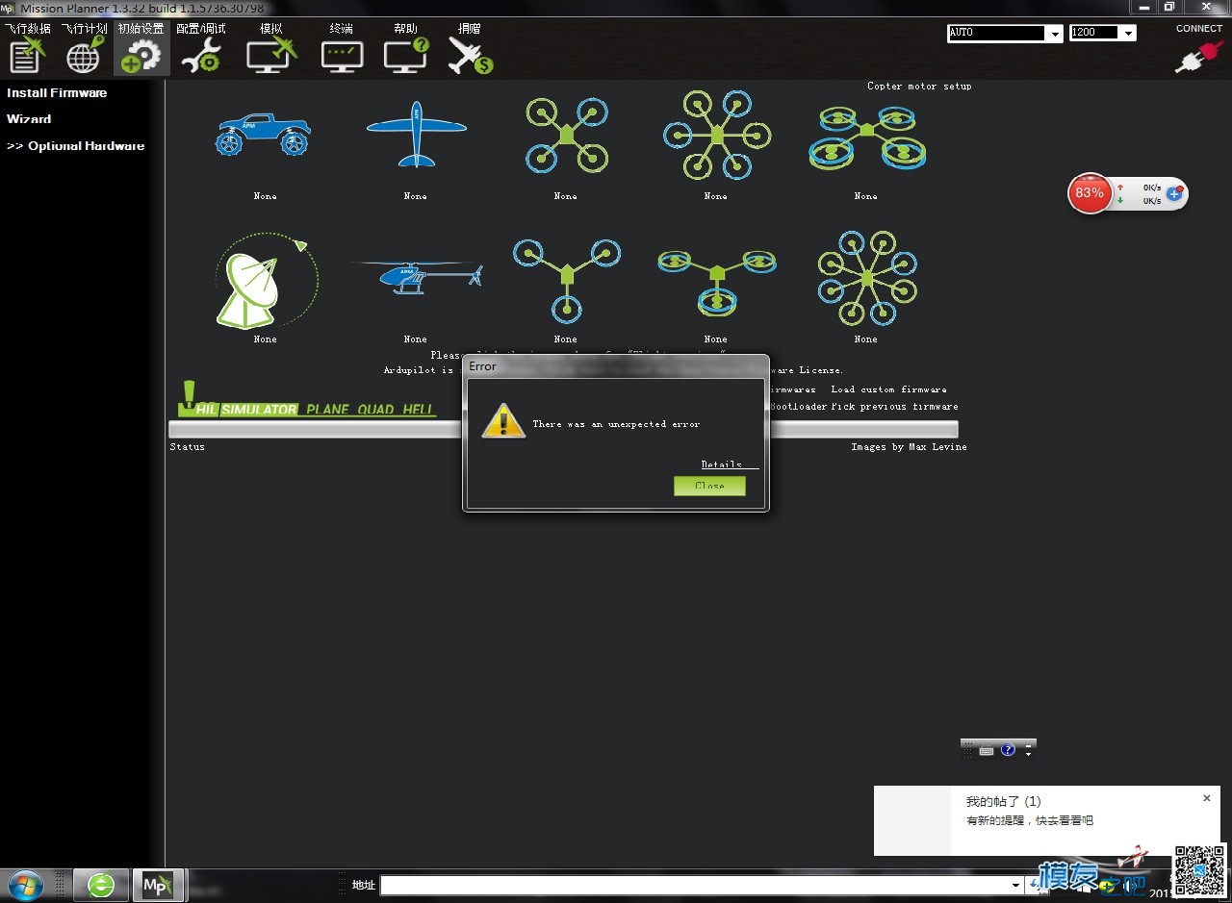This screenshot has width=1232, height=903.
Task: Click the CONNECT label
Action: pyautogui.click(x=1199, y=29)
